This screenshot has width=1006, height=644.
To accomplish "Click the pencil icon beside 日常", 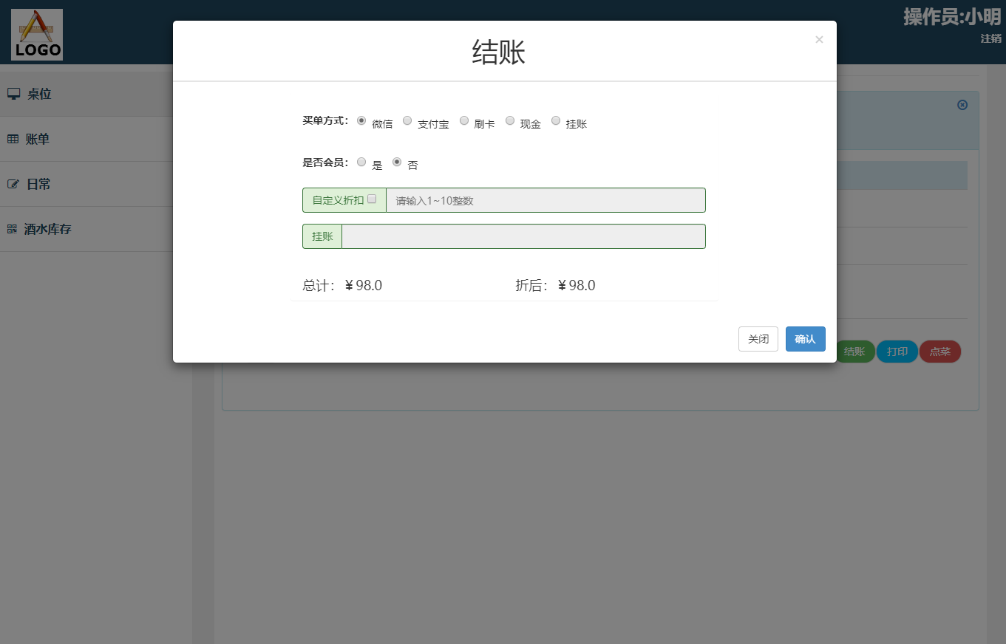I will (x=13, y=183).
